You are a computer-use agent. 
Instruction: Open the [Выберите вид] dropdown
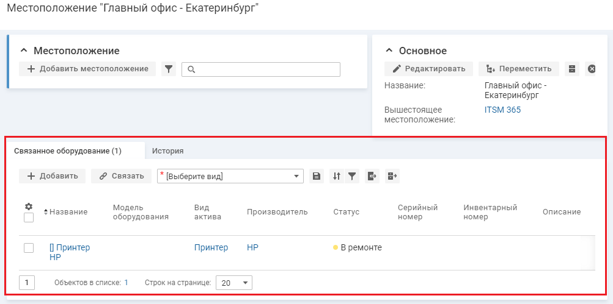pyautogui.click(x=230, y=176)
